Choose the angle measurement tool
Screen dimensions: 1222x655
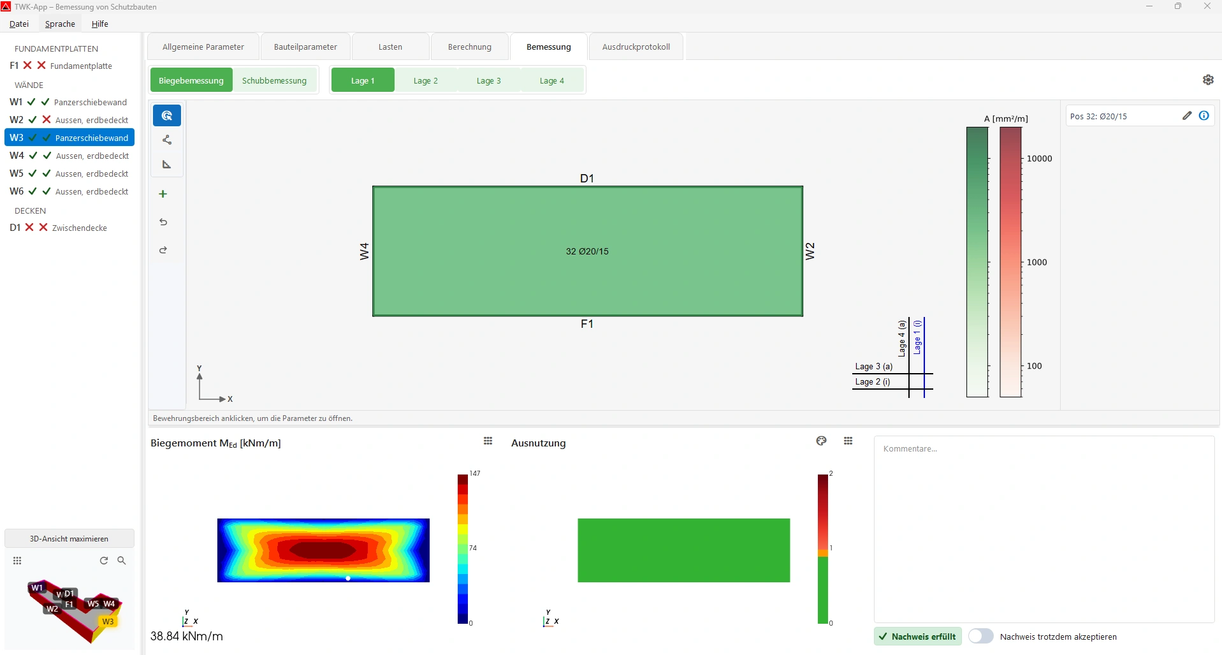pyautogui.click(x=167, y=165)
